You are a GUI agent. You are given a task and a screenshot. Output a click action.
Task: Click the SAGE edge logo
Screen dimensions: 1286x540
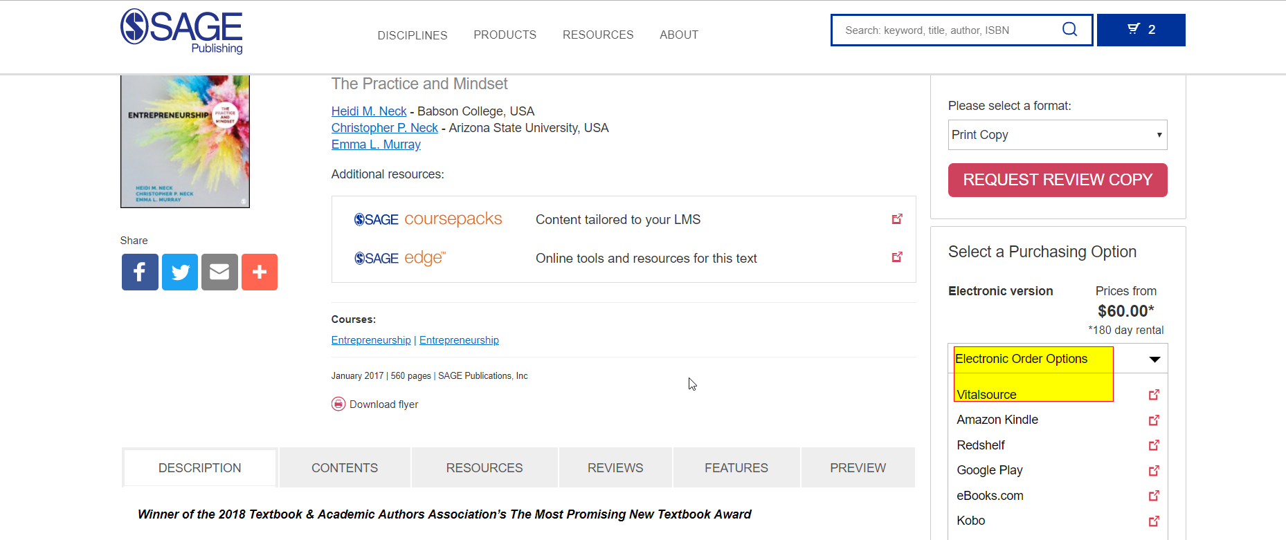click(x=400, y=258)
